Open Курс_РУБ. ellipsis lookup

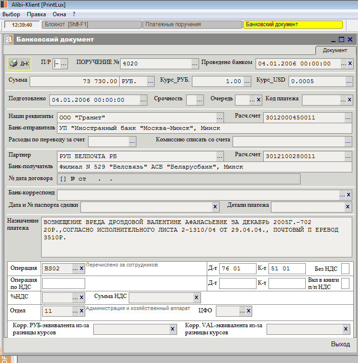pyautogui.click(x=247, y=82)
